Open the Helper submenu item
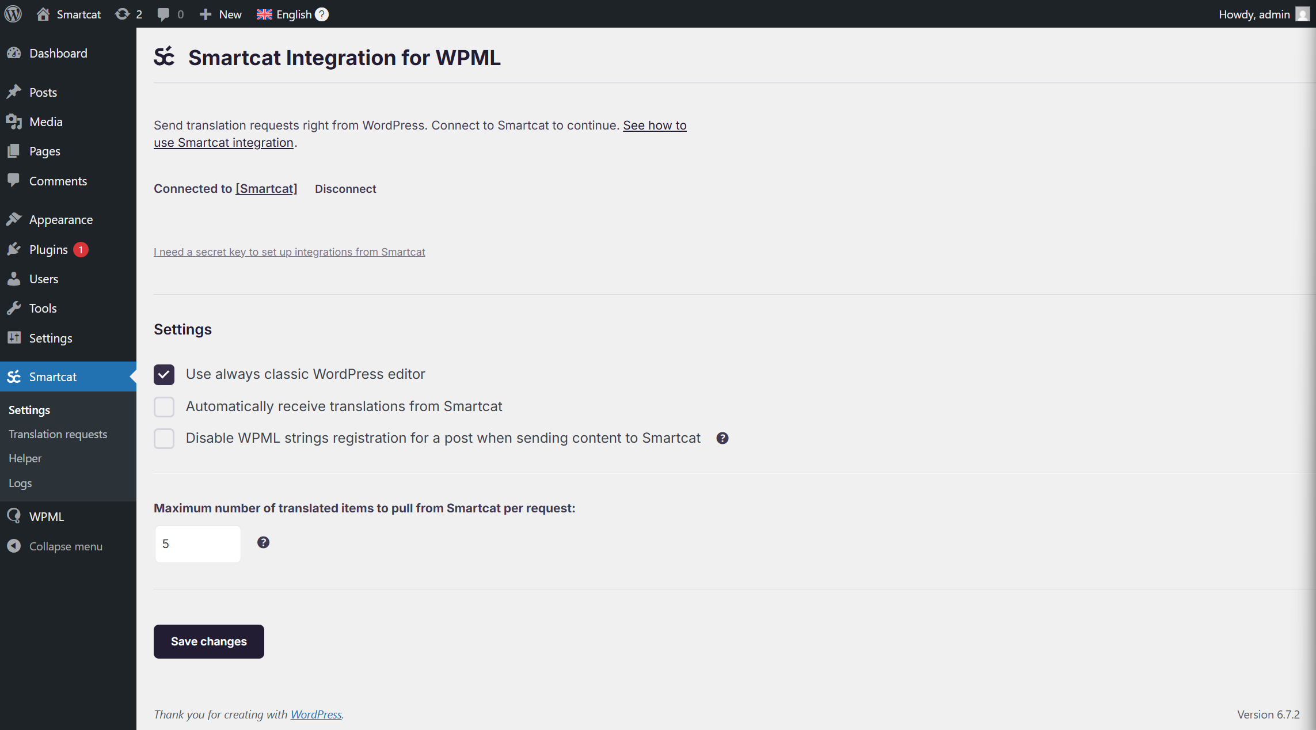 [x=25, y=458]
